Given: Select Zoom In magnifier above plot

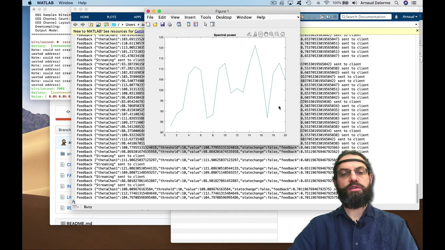Looking at the screenshot, I should click(271, 34).
